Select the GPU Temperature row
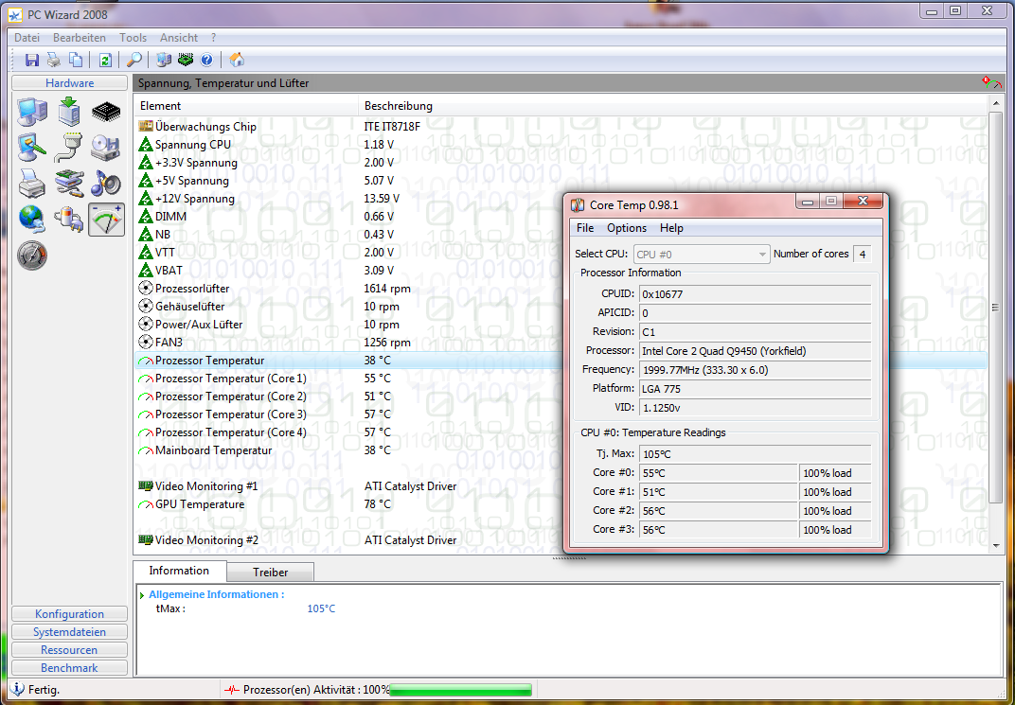This screenshot has height=705, width=1015. (561, 503)
